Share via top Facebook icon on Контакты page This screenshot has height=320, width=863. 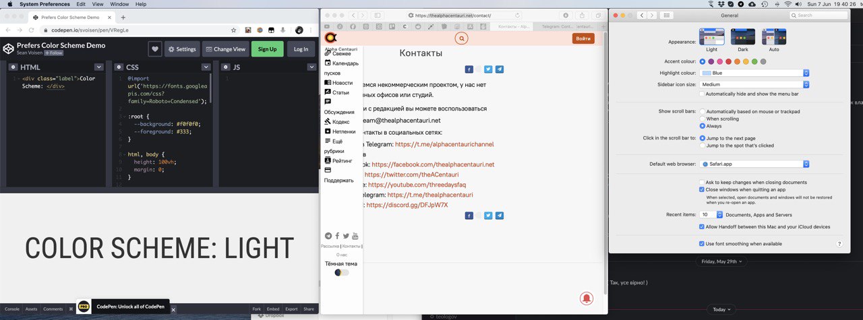coord(469,69)
